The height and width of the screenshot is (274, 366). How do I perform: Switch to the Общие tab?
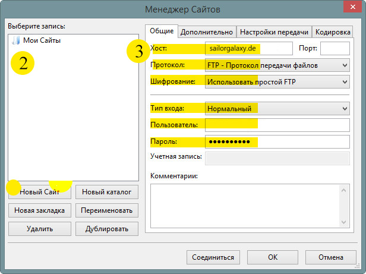pos(162,31)
